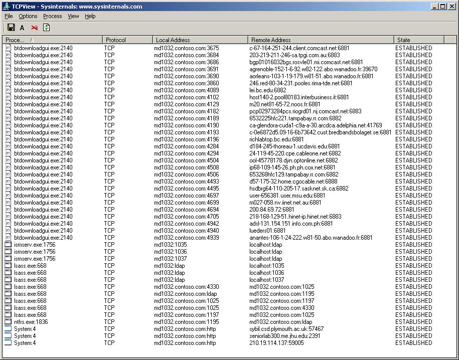Select the d184-245-thoreau-1.ucdavis.edu:6881 entry
459x360 pixels.
[x=295, y=146]
